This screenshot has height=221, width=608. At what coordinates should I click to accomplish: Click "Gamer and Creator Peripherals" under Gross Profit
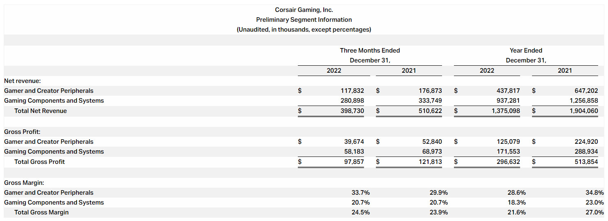(48, 142)
